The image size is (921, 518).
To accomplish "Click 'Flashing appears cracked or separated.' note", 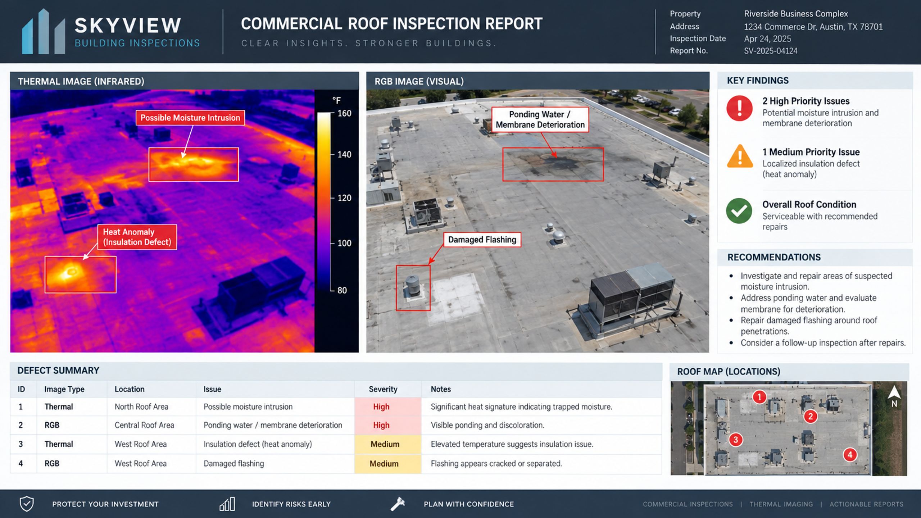I will 496,464.
